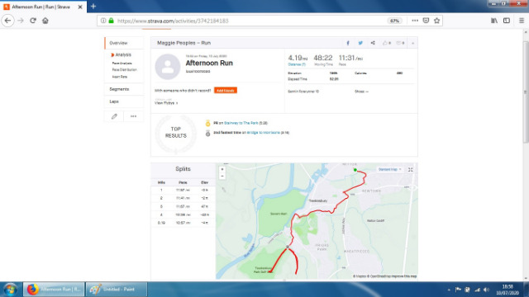Toggle Firefox sidebar view icon
Viewport: 529px width, 297px height.
point(507,21)
